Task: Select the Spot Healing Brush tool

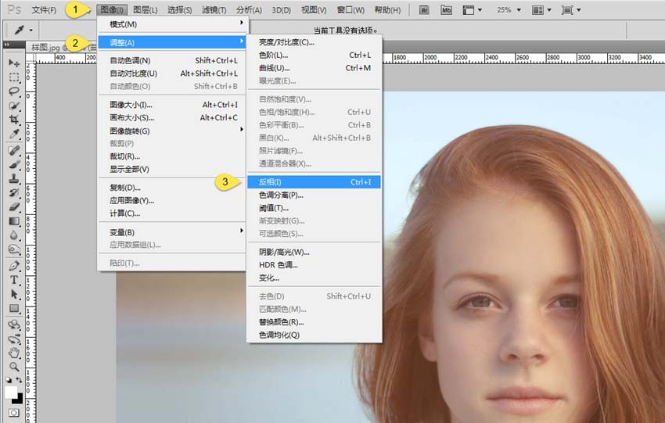Action: click(x=14, y=150)
